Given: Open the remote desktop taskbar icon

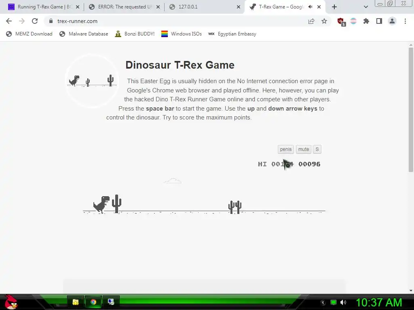Looking at the screenshot, I should [111, 302].
